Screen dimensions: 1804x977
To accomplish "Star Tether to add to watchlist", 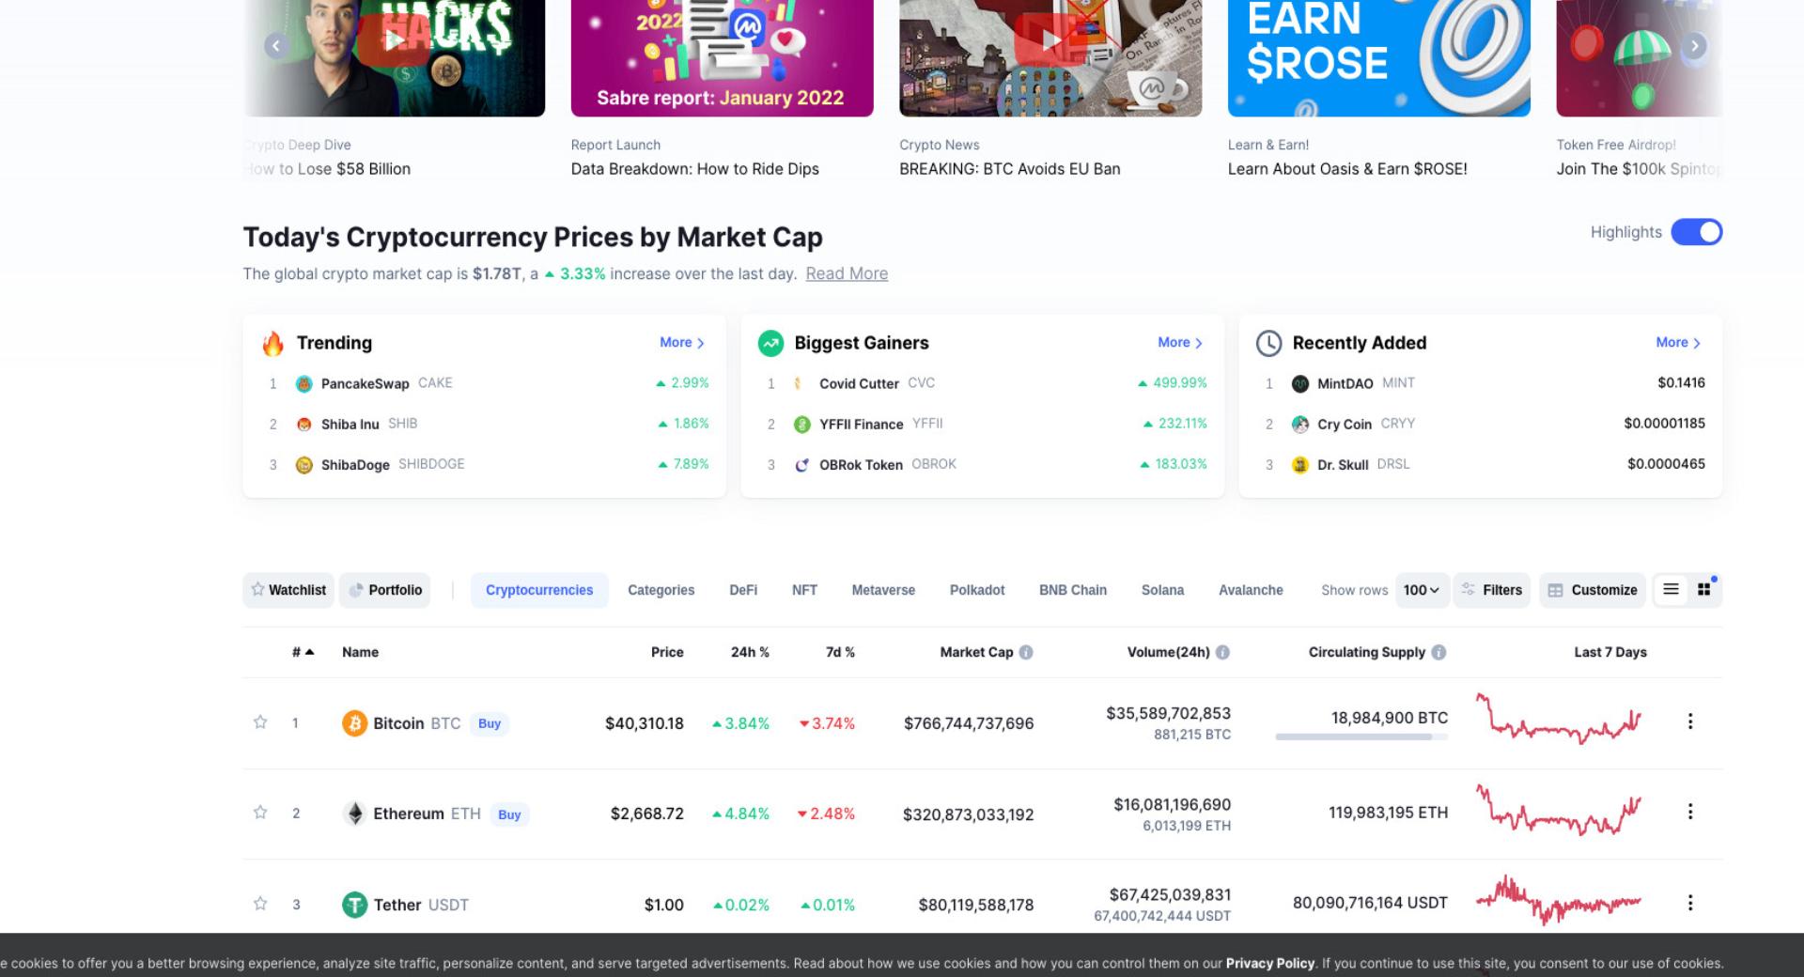I will point(260,903).
